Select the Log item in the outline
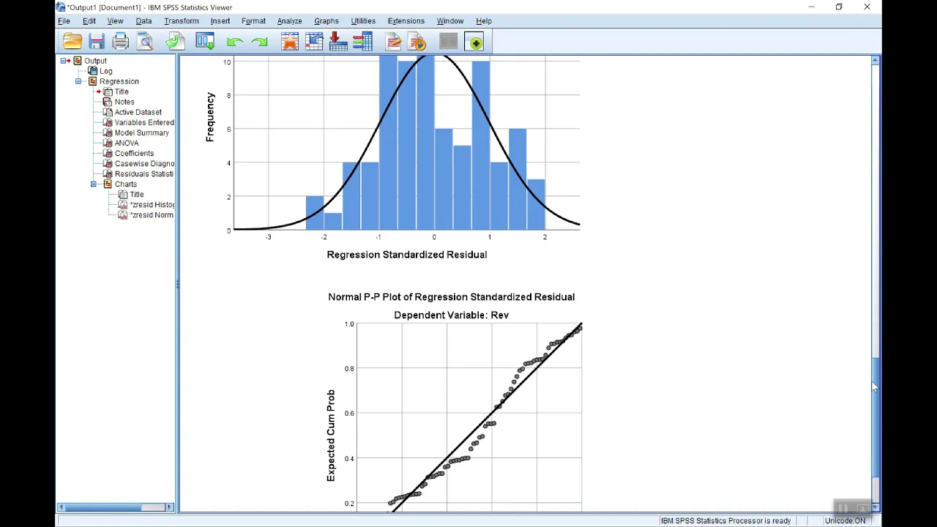This screenshot has height=527, width=937. 105,71
